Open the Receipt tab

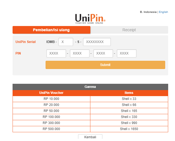click(x=129, y=30)
